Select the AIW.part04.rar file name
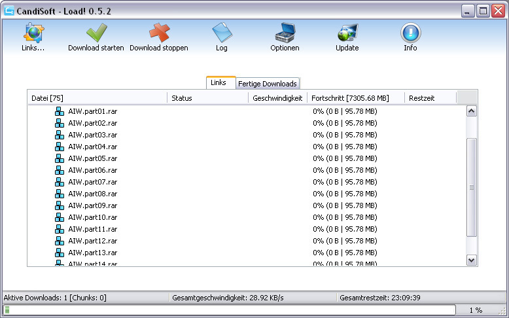Viewport: 509px width, 318px height. [x=92, y=147]
